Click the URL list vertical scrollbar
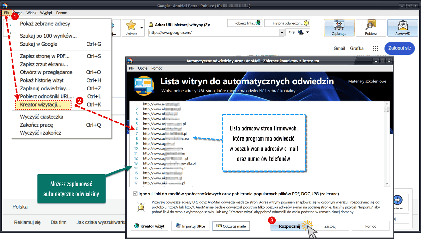The height and width of the screenshot is (239, 421). 387,143
